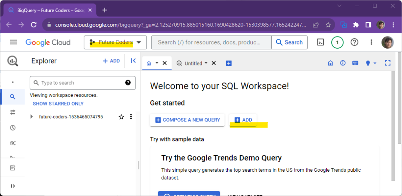
Task: Bookmark this page with the star icon
Action: coord(328,25)
